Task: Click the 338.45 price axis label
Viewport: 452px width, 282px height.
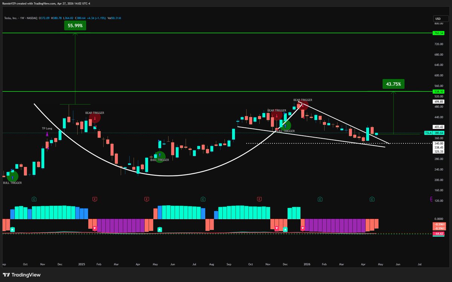Action: [x=439, y=147]
